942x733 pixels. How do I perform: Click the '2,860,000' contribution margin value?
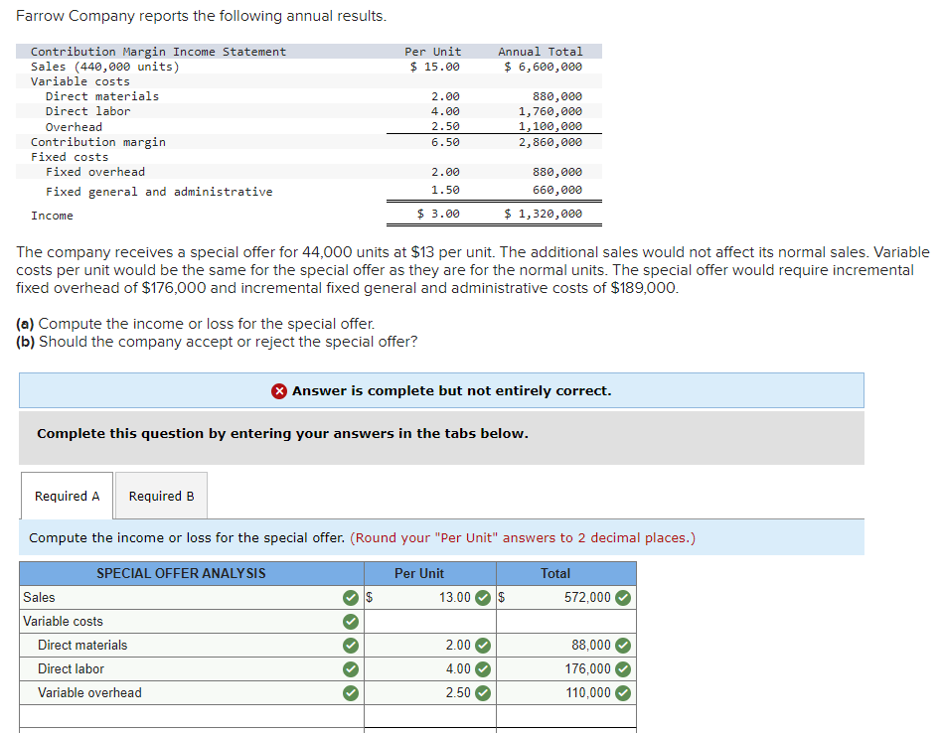click(x=550, y=142)
